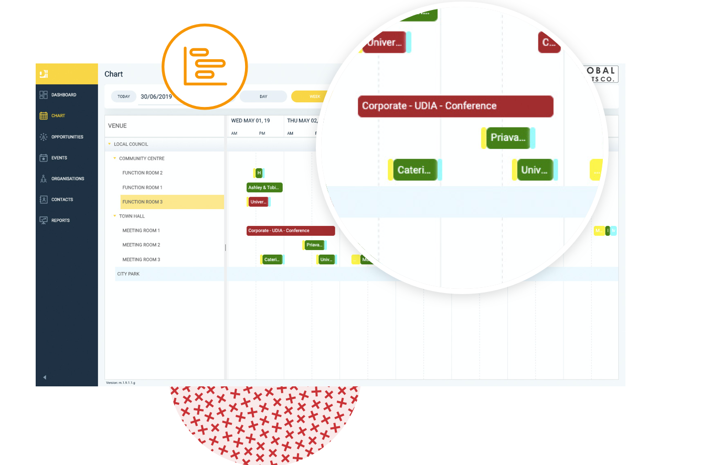Jump to today with the TODAY button

124,96
